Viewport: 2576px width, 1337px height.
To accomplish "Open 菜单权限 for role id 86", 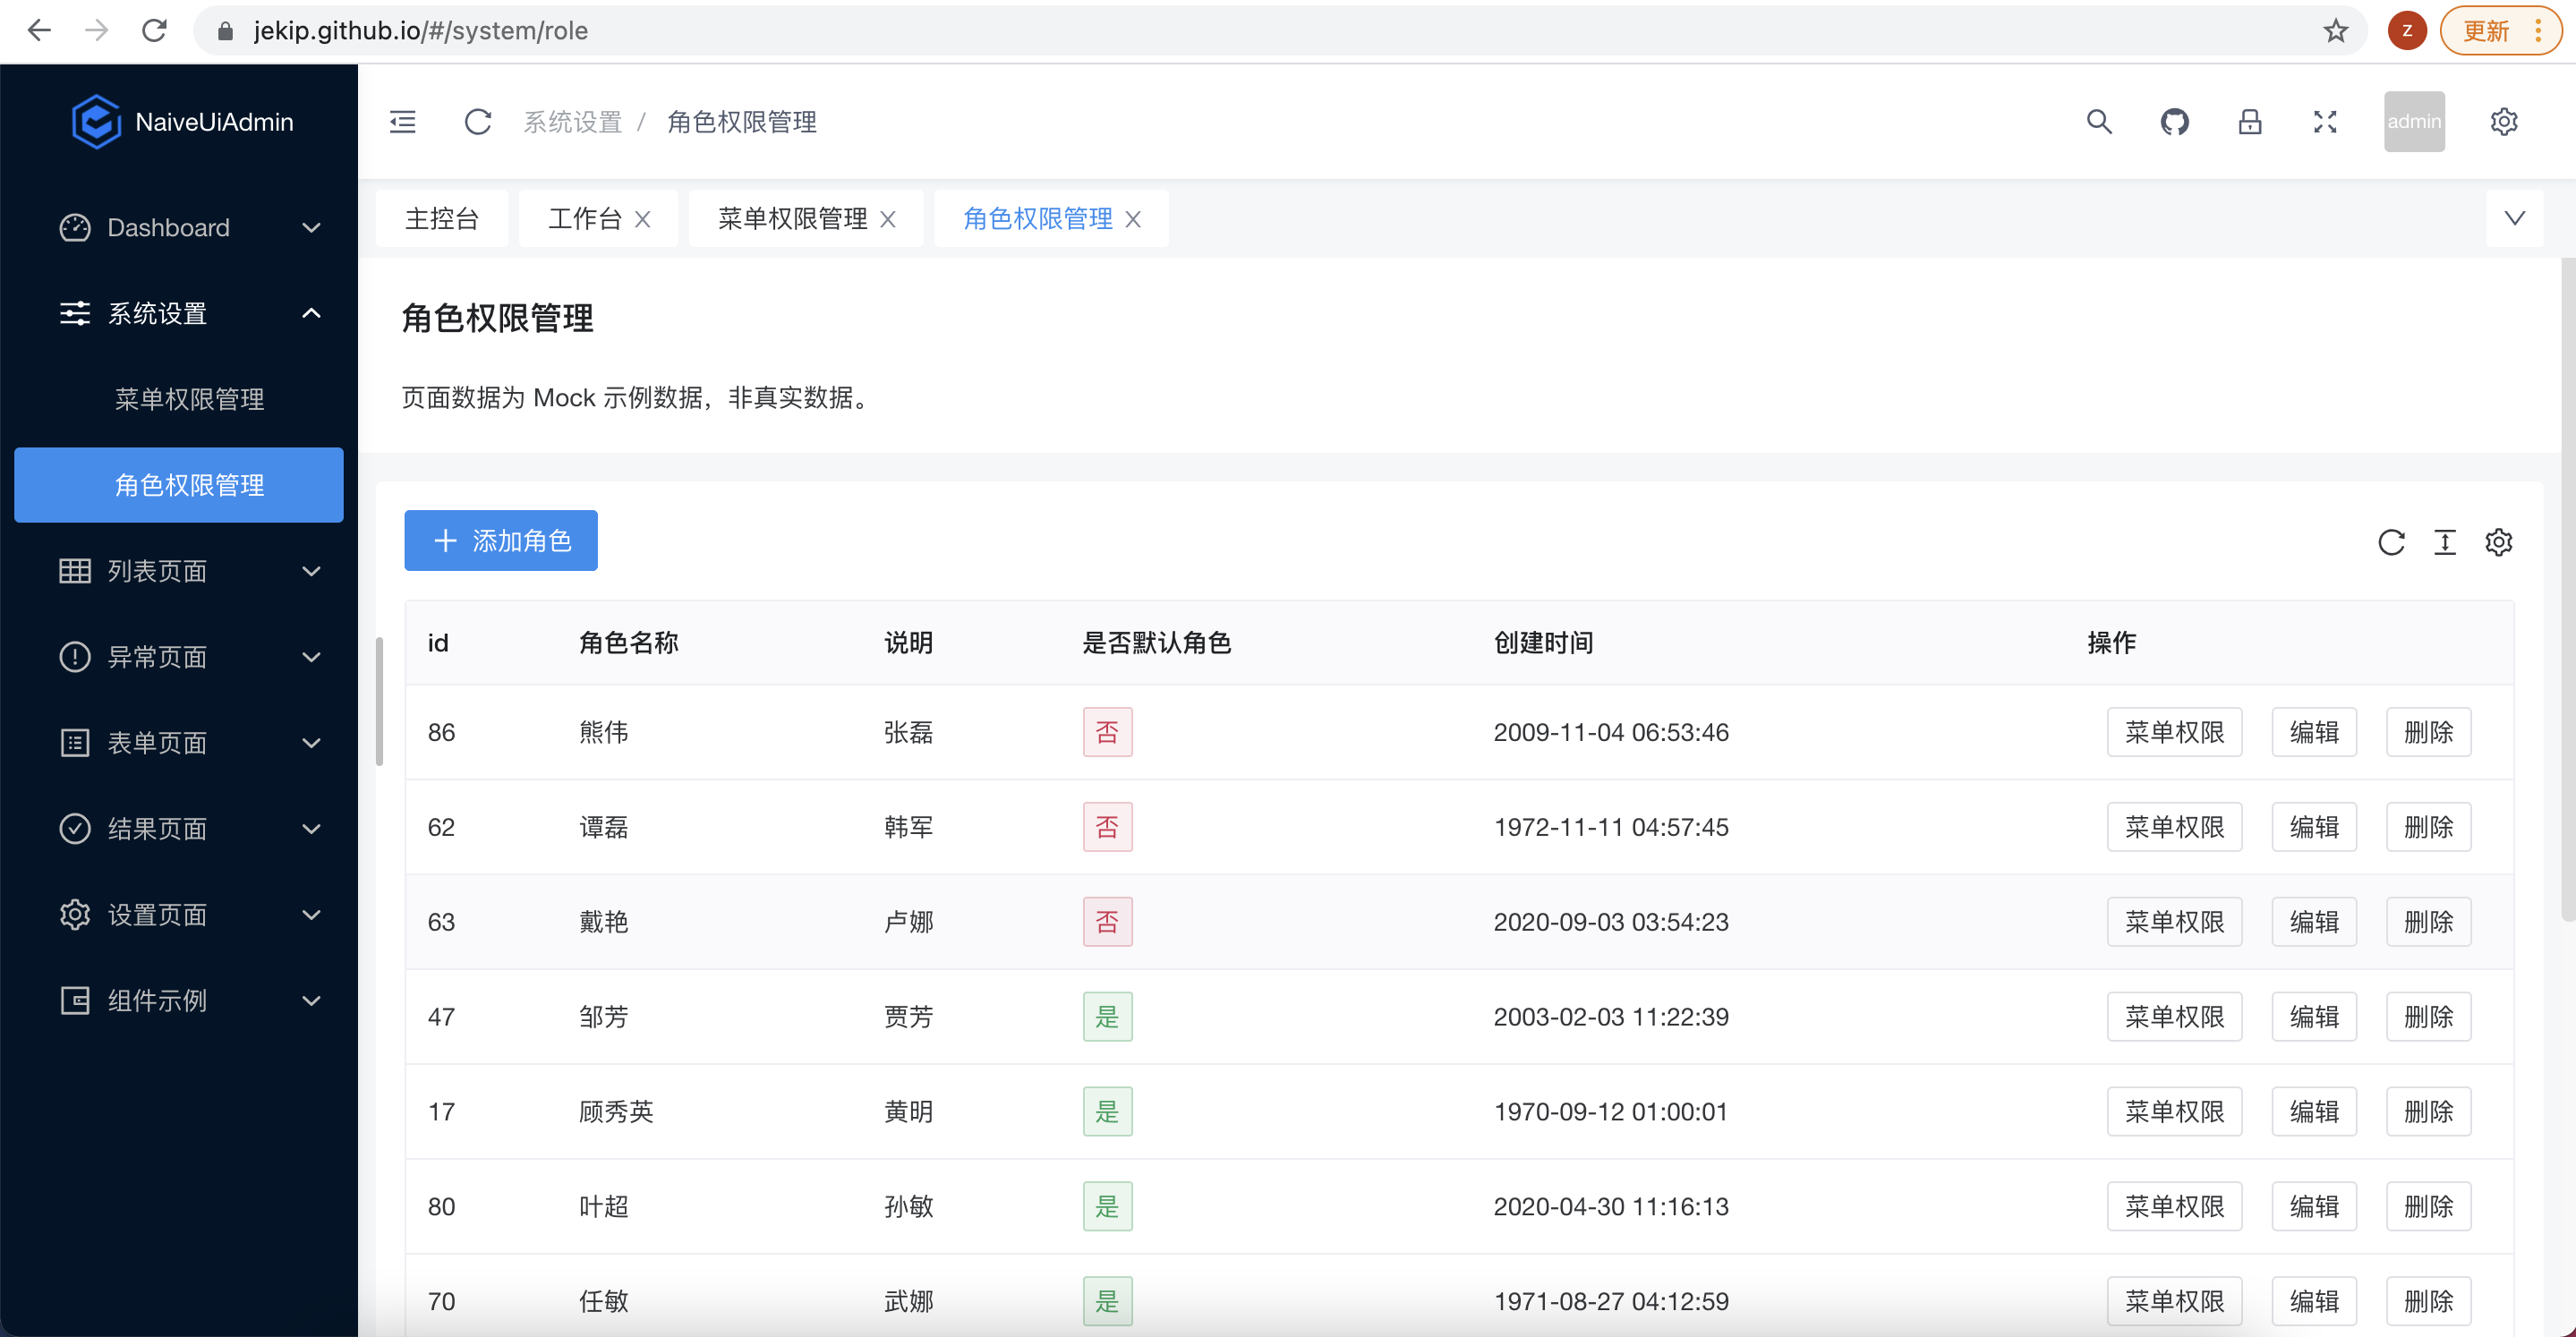I will coord(2174,731).
